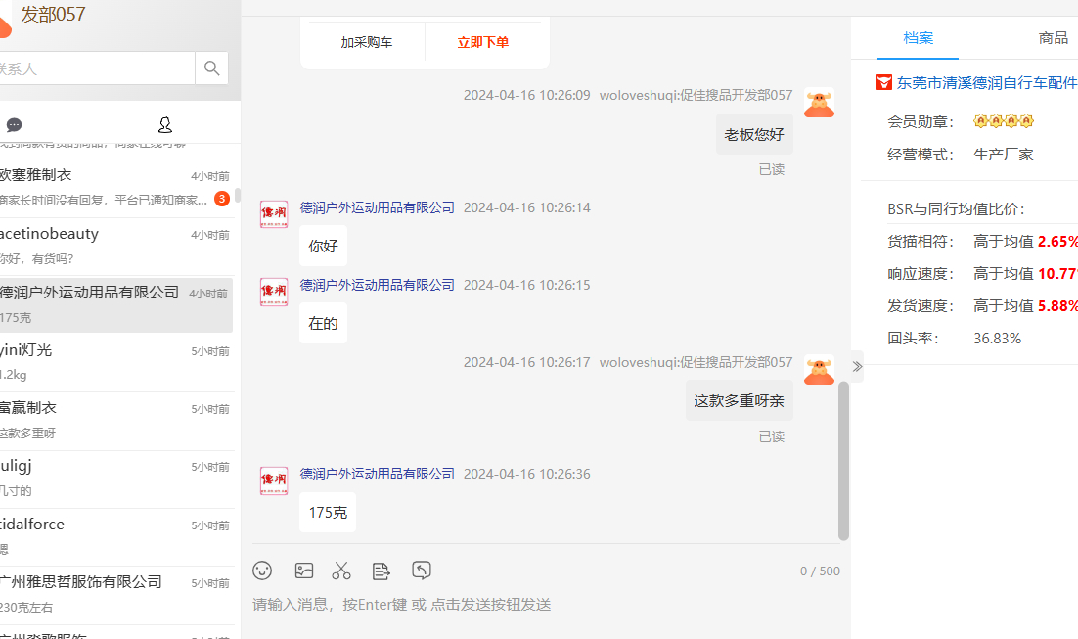Open 东莞市清溪德润自行车配件 company link
The image size is (1078, 639).
coord(986,83)
